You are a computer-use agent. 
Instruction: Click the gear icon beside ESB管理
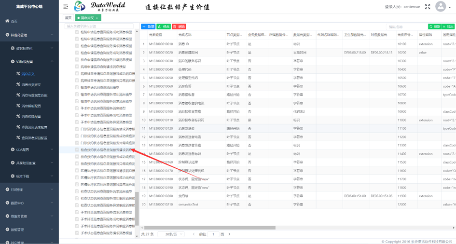(x=7, y=190)
